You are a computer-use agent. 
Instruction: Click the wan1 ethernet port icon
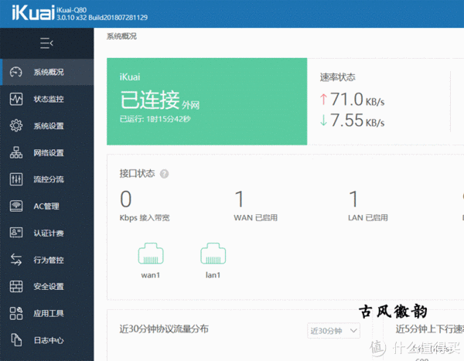[x=151, y=254]
